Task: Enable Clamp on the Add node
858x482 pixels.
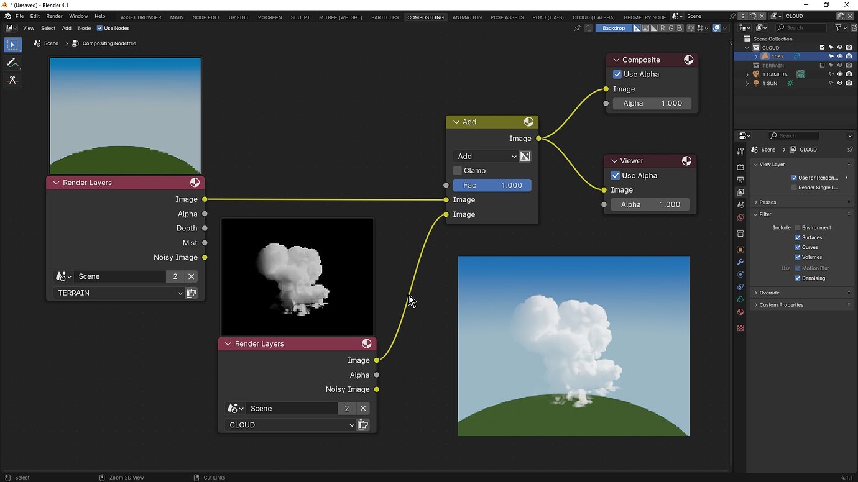Action: (458, 171)
